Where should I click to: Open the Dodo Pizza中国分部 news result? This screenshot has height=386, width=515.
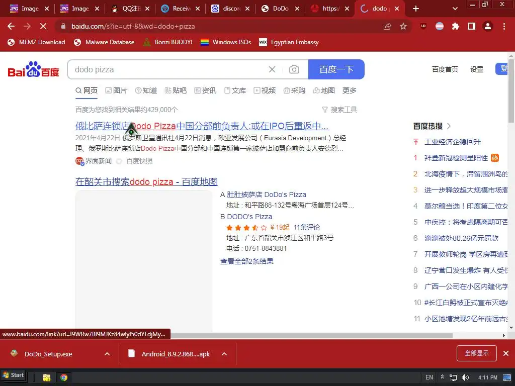pos(202,126)
